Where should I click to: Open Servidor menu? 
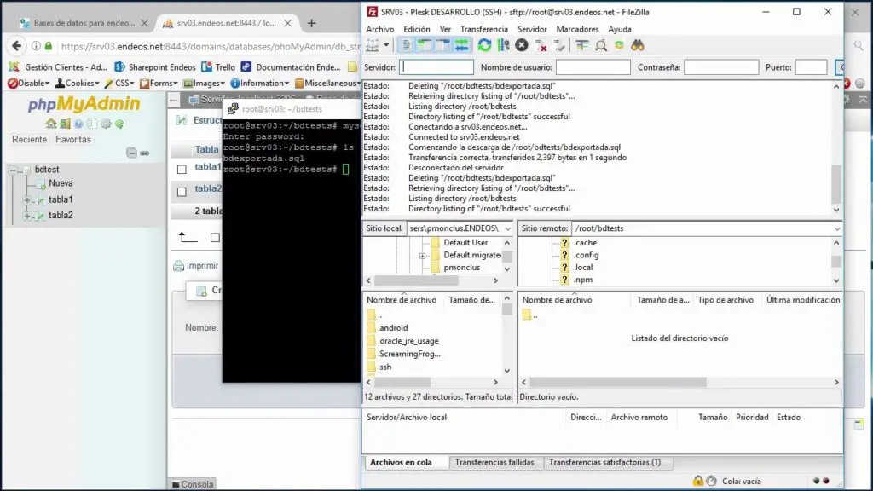point(532,29)
